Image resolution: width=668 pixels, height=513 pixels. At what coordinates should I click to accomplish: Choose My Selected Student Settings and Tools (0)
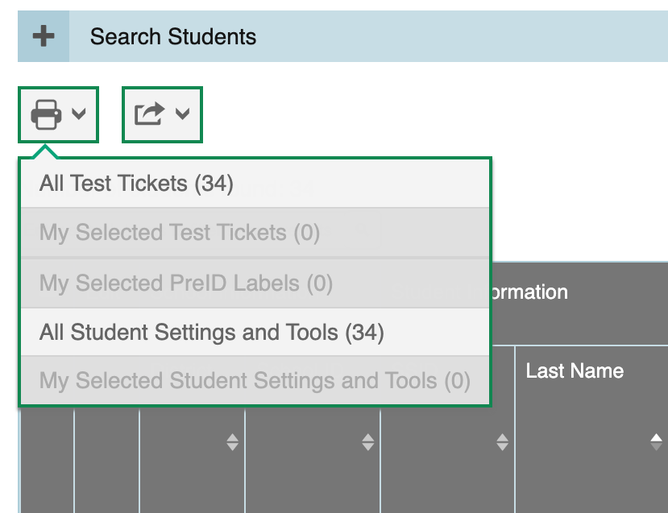pos(255,381)
